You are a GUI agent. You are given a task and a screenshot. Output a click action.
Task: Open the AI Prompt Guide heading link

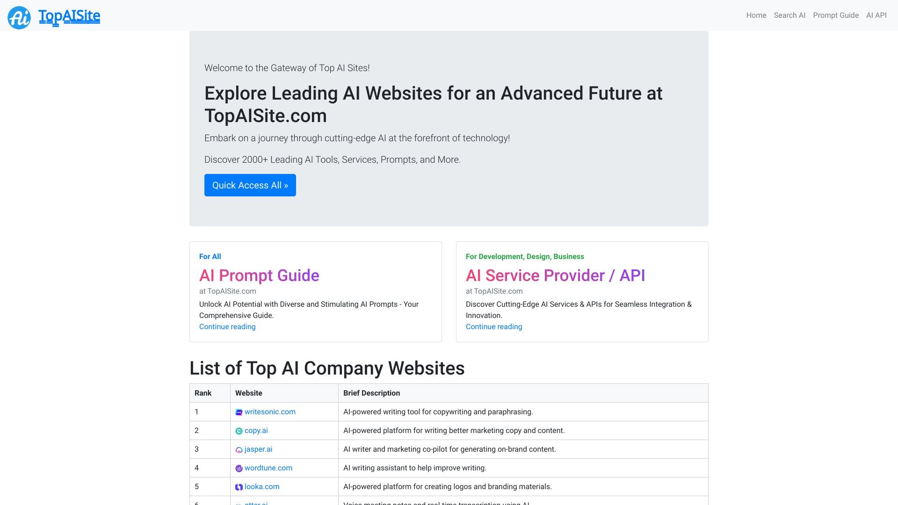[x=259, y=276]
